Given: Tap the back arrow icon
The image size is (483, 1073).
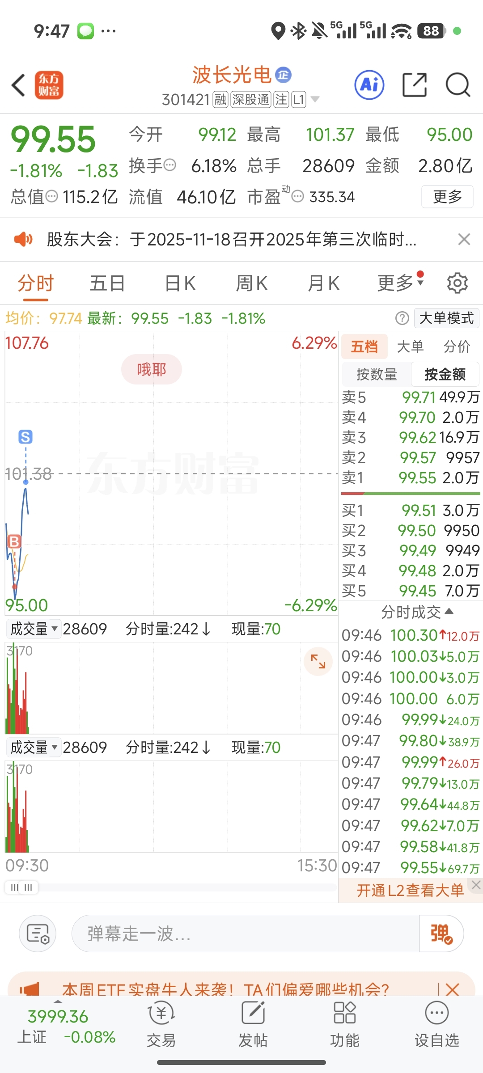Looking at the screenshot, I should (x=18, y=85).
